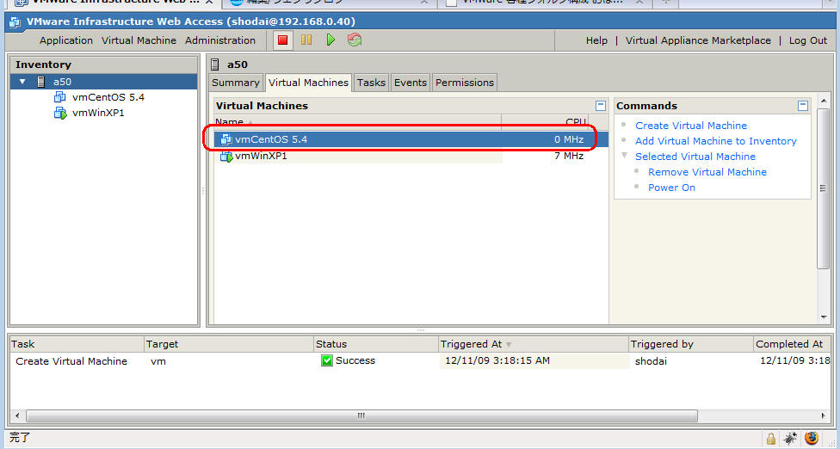Click the a50 host server icon in Inventory
Screen dimensions: 840x449
click(41, 82)
